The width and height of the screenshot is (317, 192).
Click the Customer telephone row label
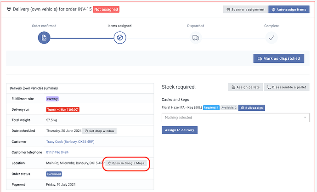click(x=27, y=152)
